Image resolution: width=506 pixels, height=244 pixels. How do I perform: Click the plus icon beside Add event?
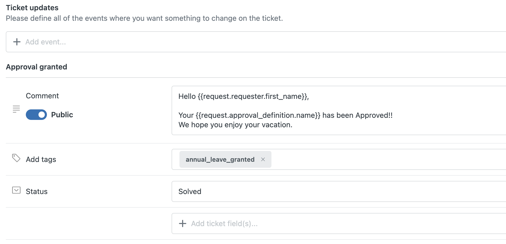click(x=17, y=42)
